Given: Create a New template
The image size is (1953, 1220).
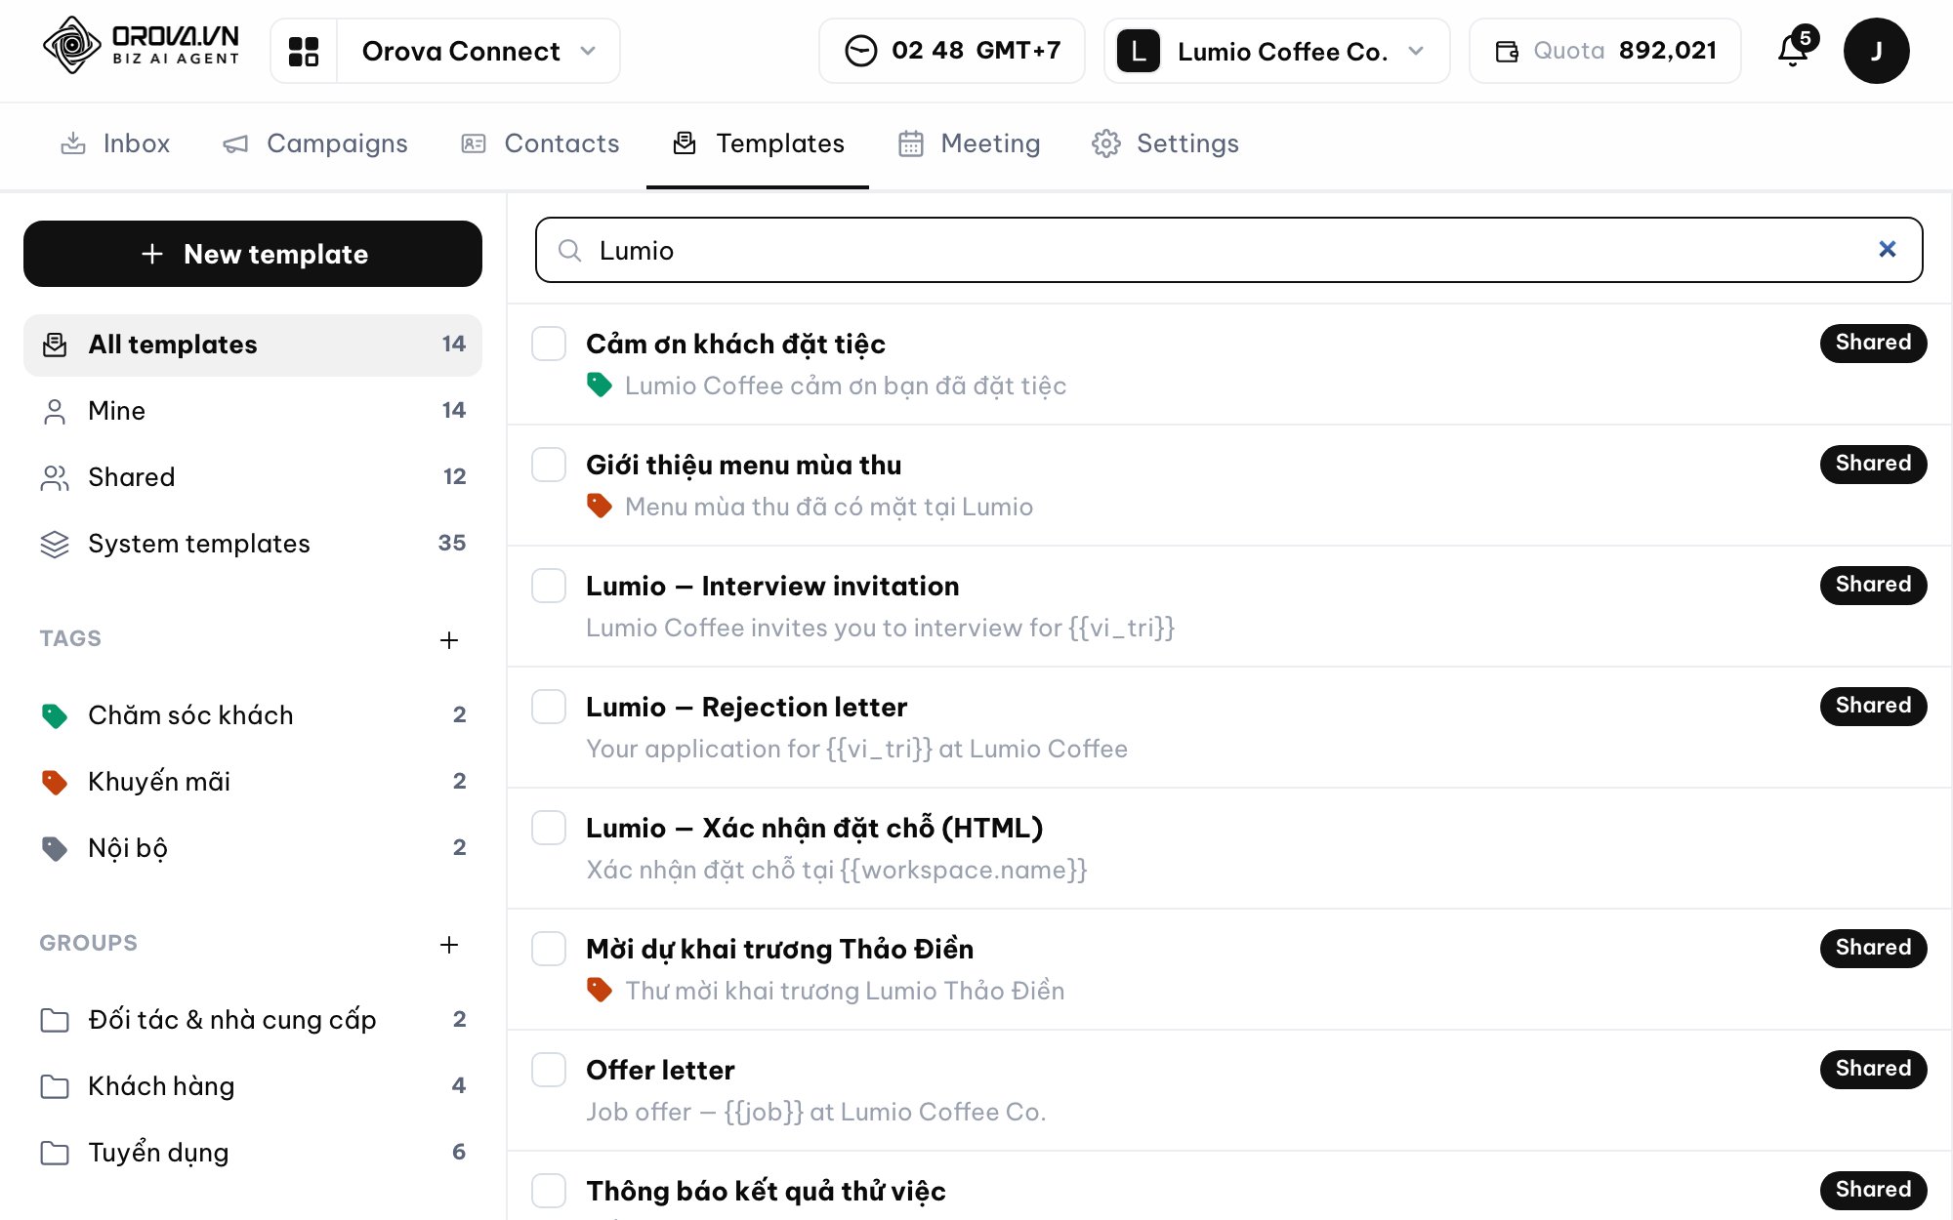Looking at the screenshot, I should pyautogui.click(x=253, y=254).
